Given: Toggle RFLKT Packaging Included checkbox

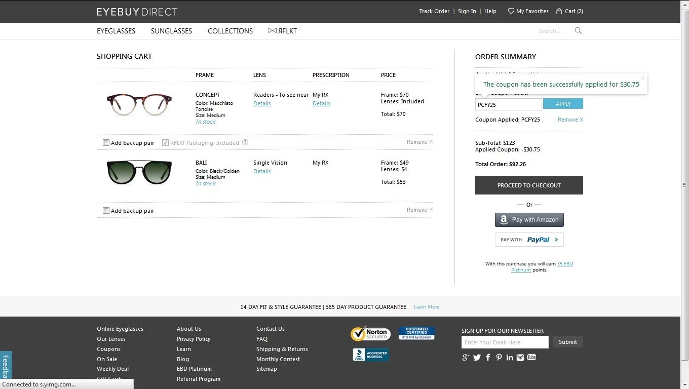Looking at the screenshot, I should [x=165, y=143].
